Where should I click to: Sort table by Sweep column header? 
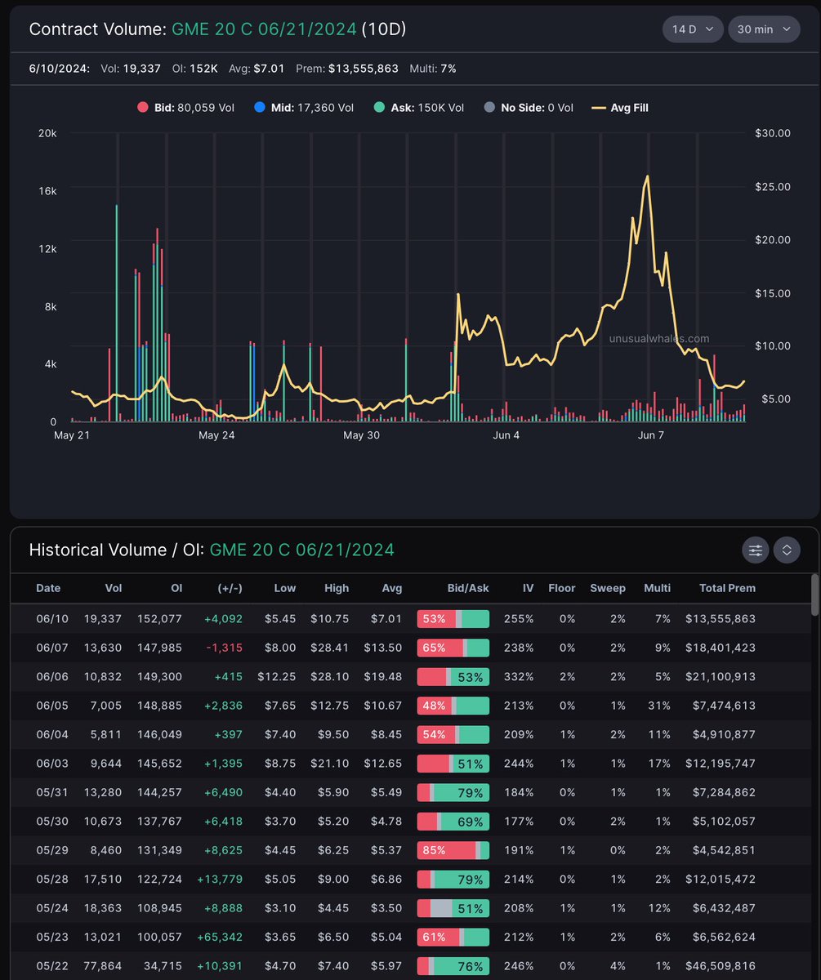[x=608, y=588]
